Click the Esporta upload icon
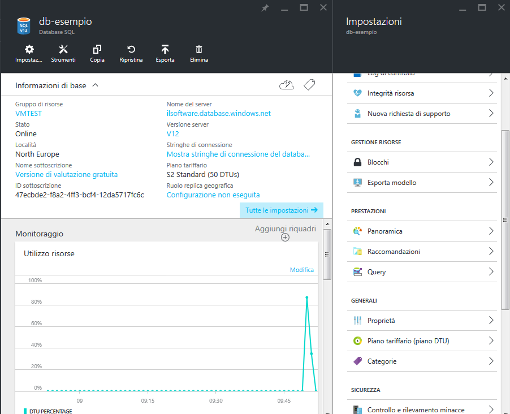Image resolution: width=510 pixels, height=414 pixels. pos(165,49)
